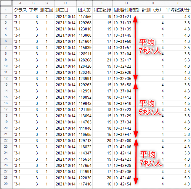Select date cell in row 2
Viewport: 191px width, 189px height.
pos(65,17)
